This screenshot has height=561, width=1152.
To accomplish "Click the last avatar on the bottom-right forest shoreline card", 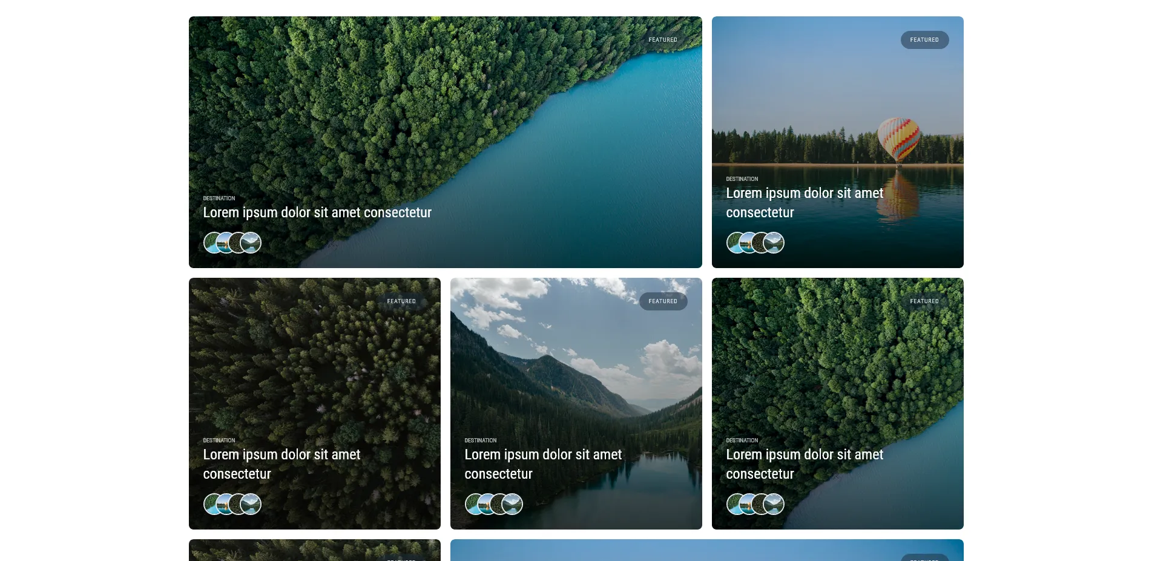I will click(774, 504).
